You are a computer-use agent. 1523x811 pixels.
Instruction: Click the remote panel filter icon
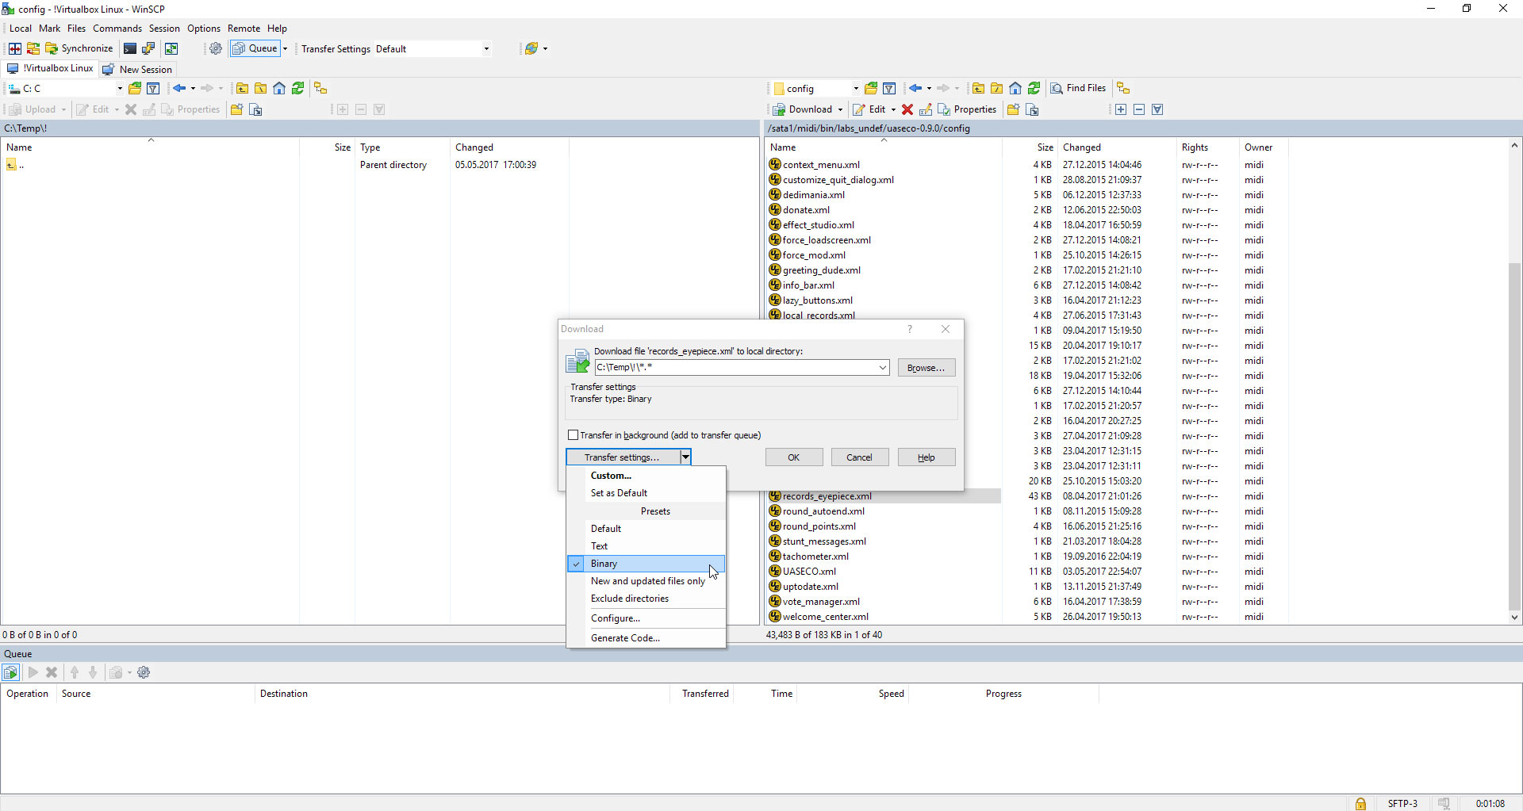point(889,88)
